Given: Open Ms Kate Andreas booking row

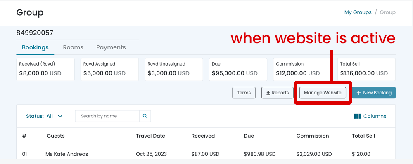Looking at the screenshot, I should tap(206, 154).
